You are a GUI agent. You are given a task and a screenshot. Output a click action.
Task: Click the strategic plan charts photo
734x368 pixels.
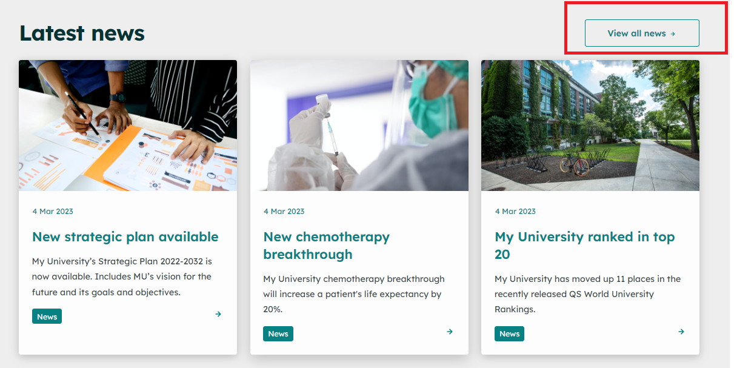coord(128,125)
